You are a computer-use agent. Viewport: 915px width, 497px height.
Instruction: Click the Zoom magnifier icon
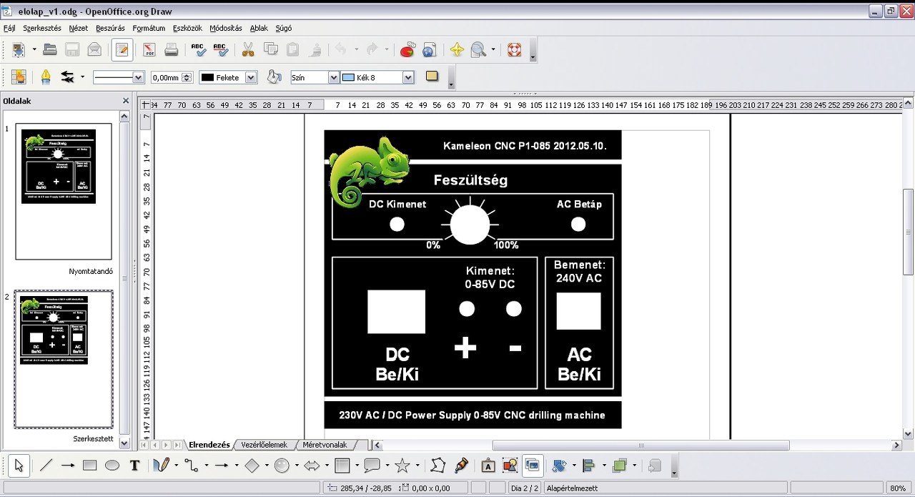[x=478, y=50]
